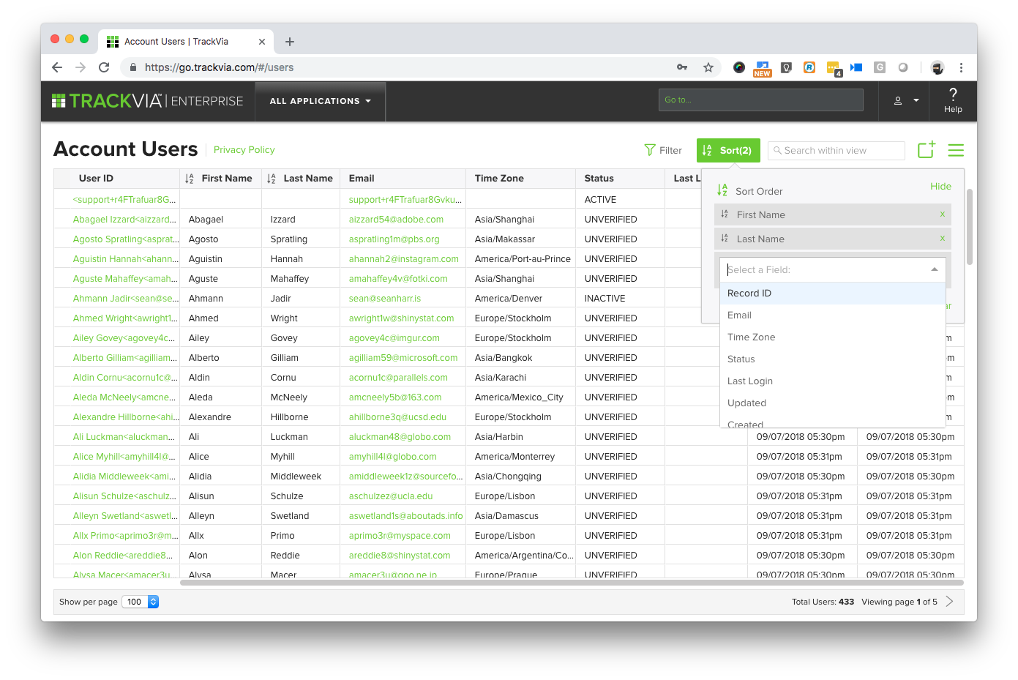This screenshot has height=680, width=1018.
Task: Click the Go to... input field
Action: click(760, 100)
